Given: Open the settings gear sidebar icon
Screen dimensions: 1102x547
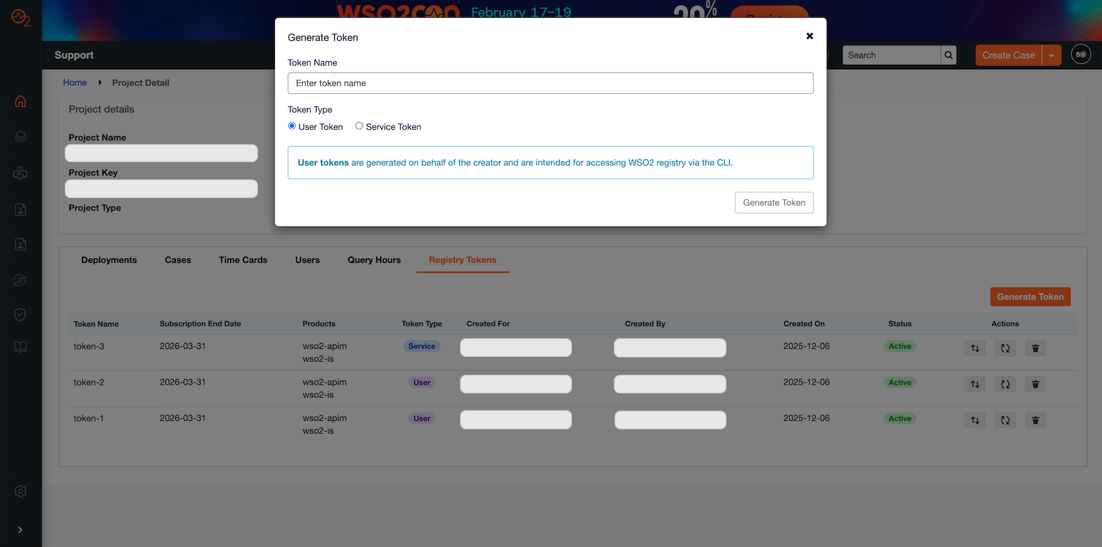Looking at the screenshot, I should [x=20, y=491].
